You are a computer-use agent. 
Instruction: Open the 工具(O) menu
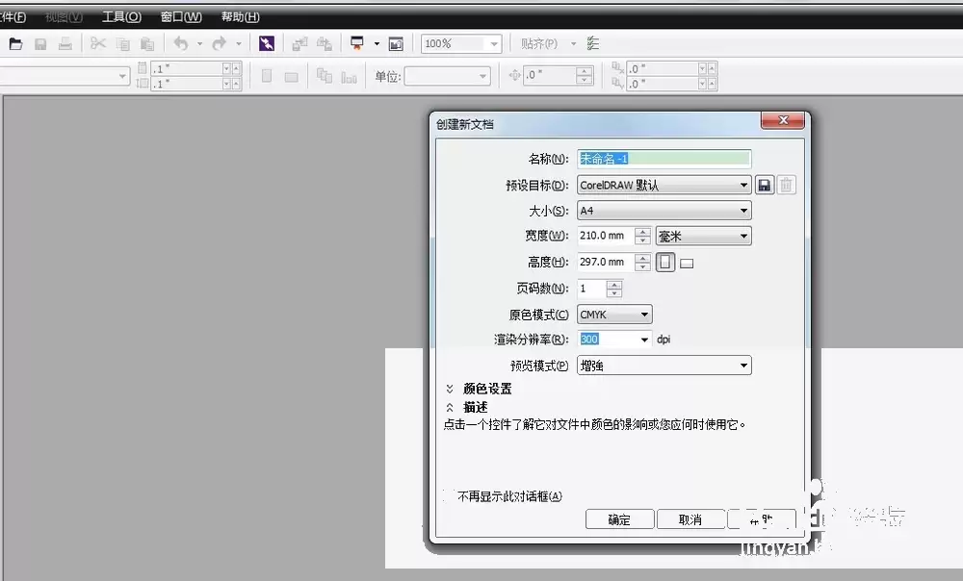pos(121,16)
